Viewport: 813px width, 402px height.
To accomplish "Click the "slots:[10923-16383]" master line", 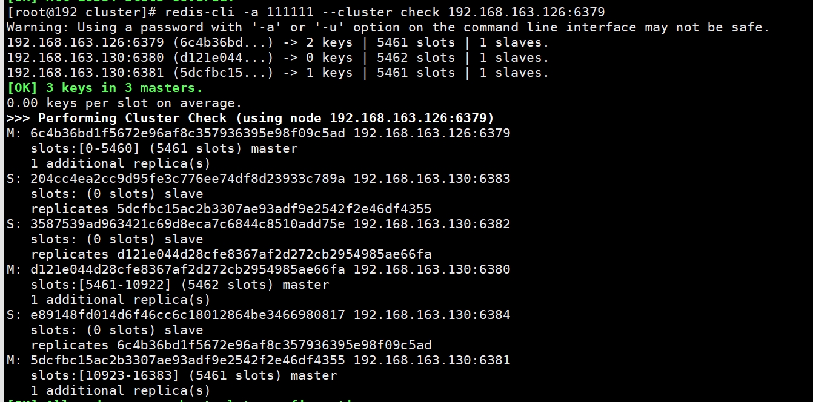I will click(184, 375).
